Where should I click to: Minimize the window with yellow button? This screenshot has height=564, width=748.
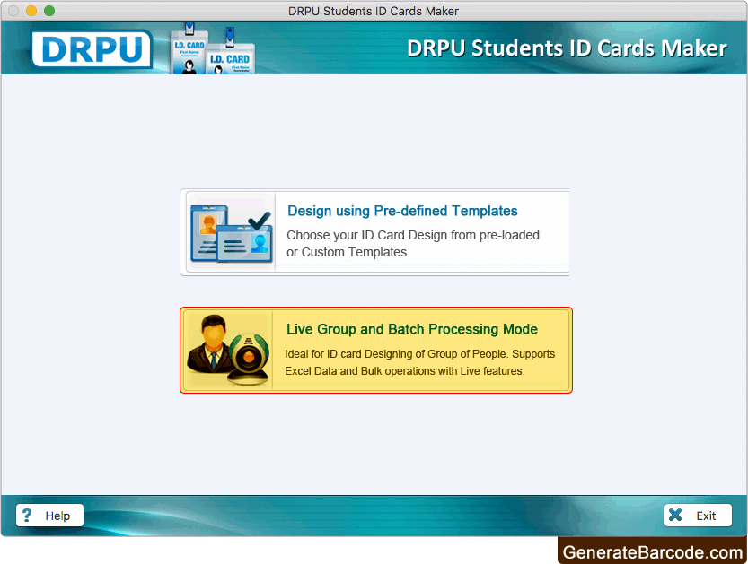click(31, 11)
